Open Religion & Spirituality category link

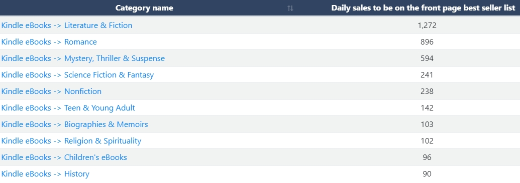(x=71, y=140)
